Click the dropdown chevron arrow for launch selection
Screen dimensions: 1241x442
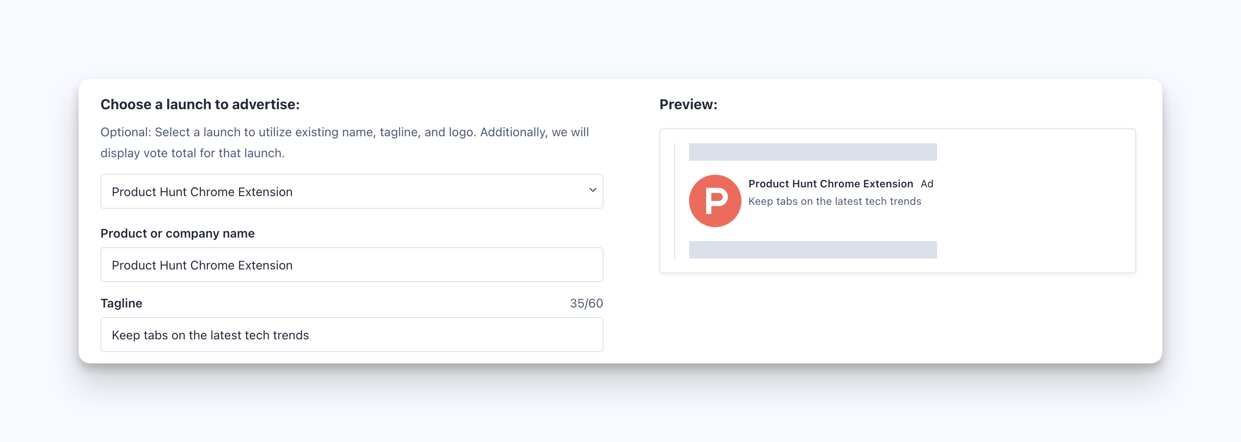(593, 190)
